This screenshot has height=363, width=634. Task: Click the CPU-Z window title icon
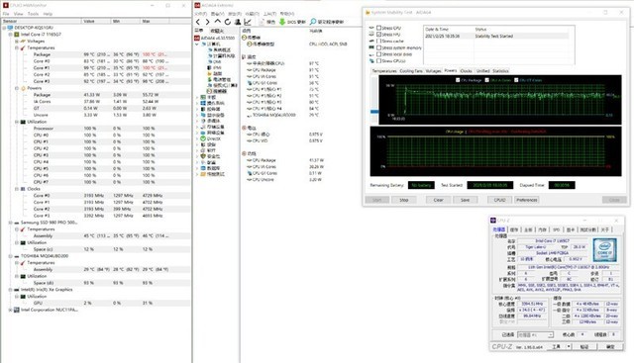(493, 221)
